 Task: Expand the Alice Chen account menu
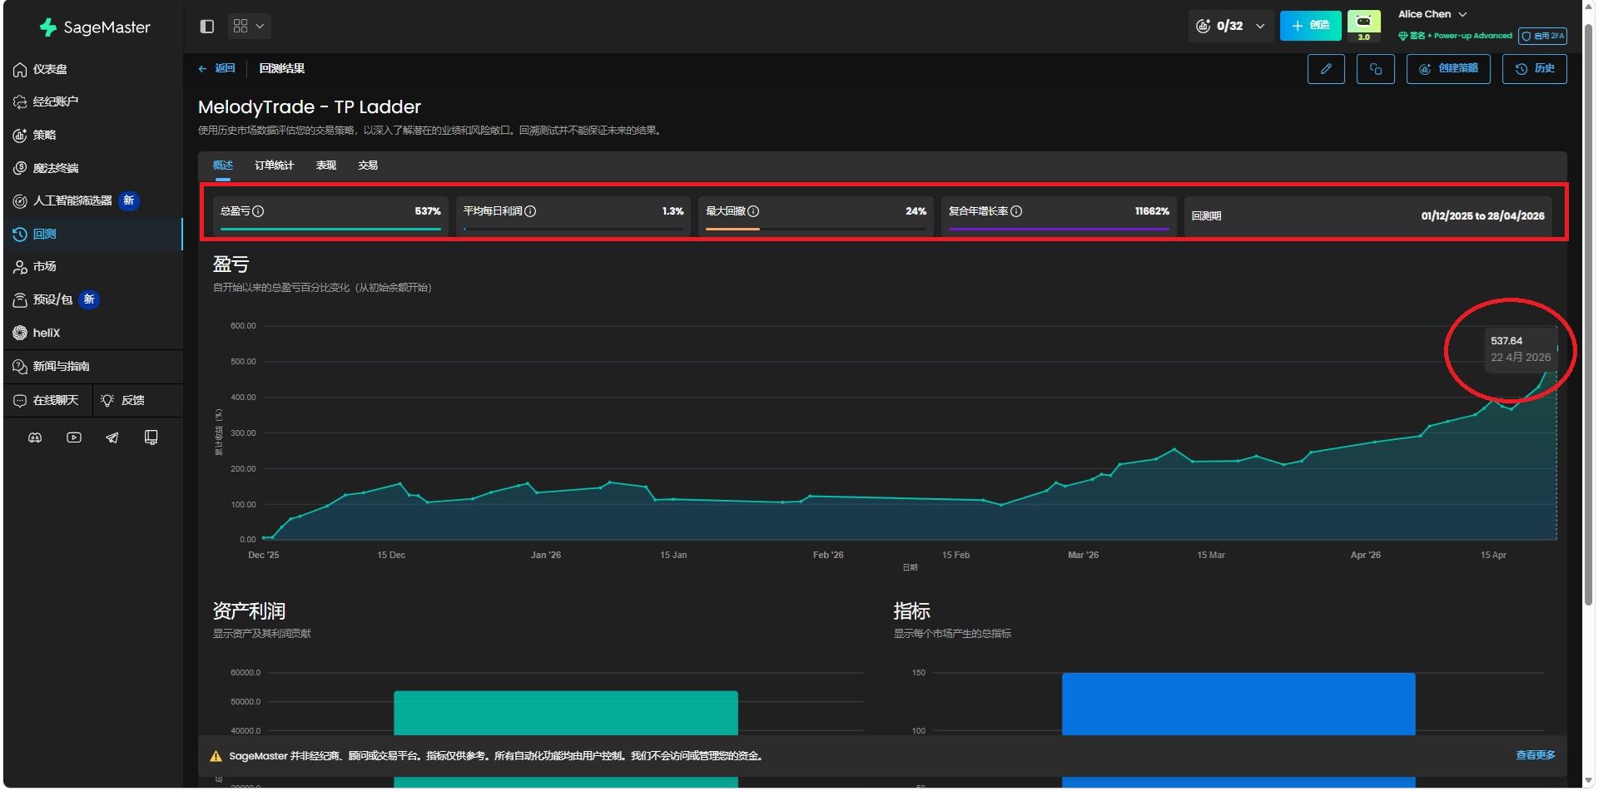(1432, 14)
